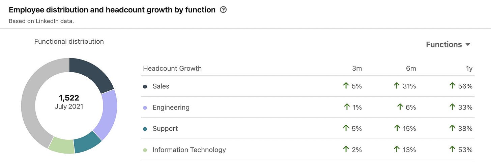Click the Information Technology 1y growth arrow

(x=452, y=150)
